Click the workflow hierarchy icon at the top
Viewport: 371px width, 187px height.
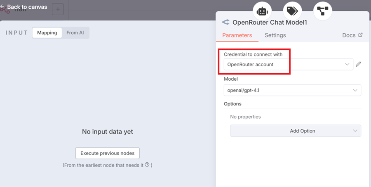322,11
